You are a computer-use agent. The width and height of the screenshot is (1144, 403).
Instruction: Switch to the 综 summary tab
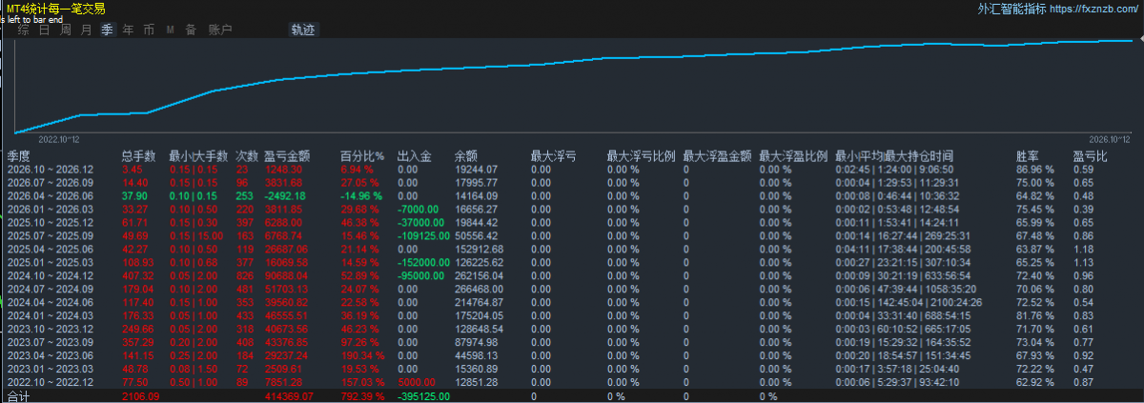23,30
